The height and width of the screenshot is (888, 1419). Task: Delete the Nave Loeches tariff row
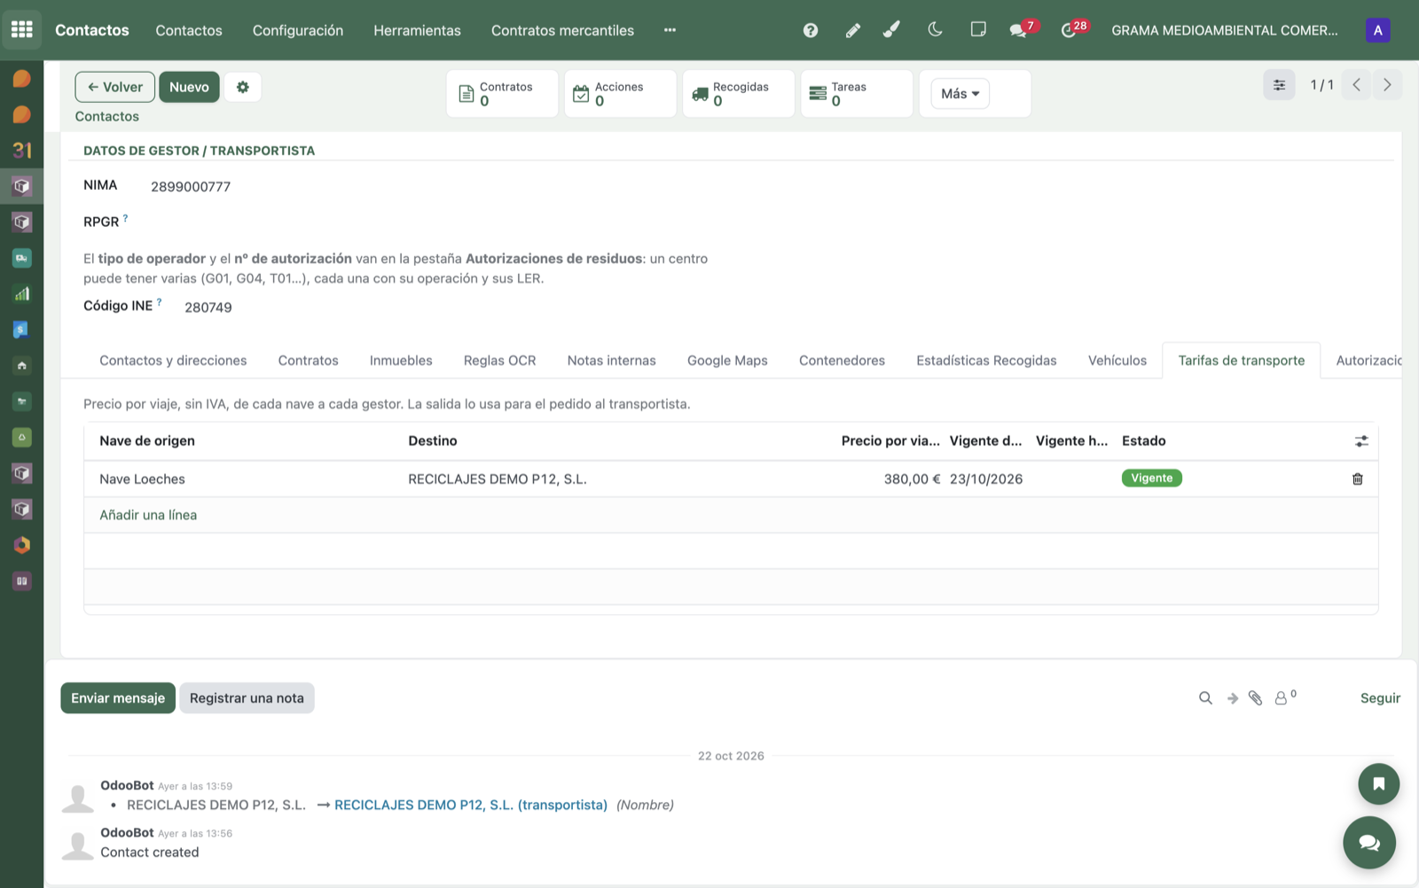[1357, 479]
